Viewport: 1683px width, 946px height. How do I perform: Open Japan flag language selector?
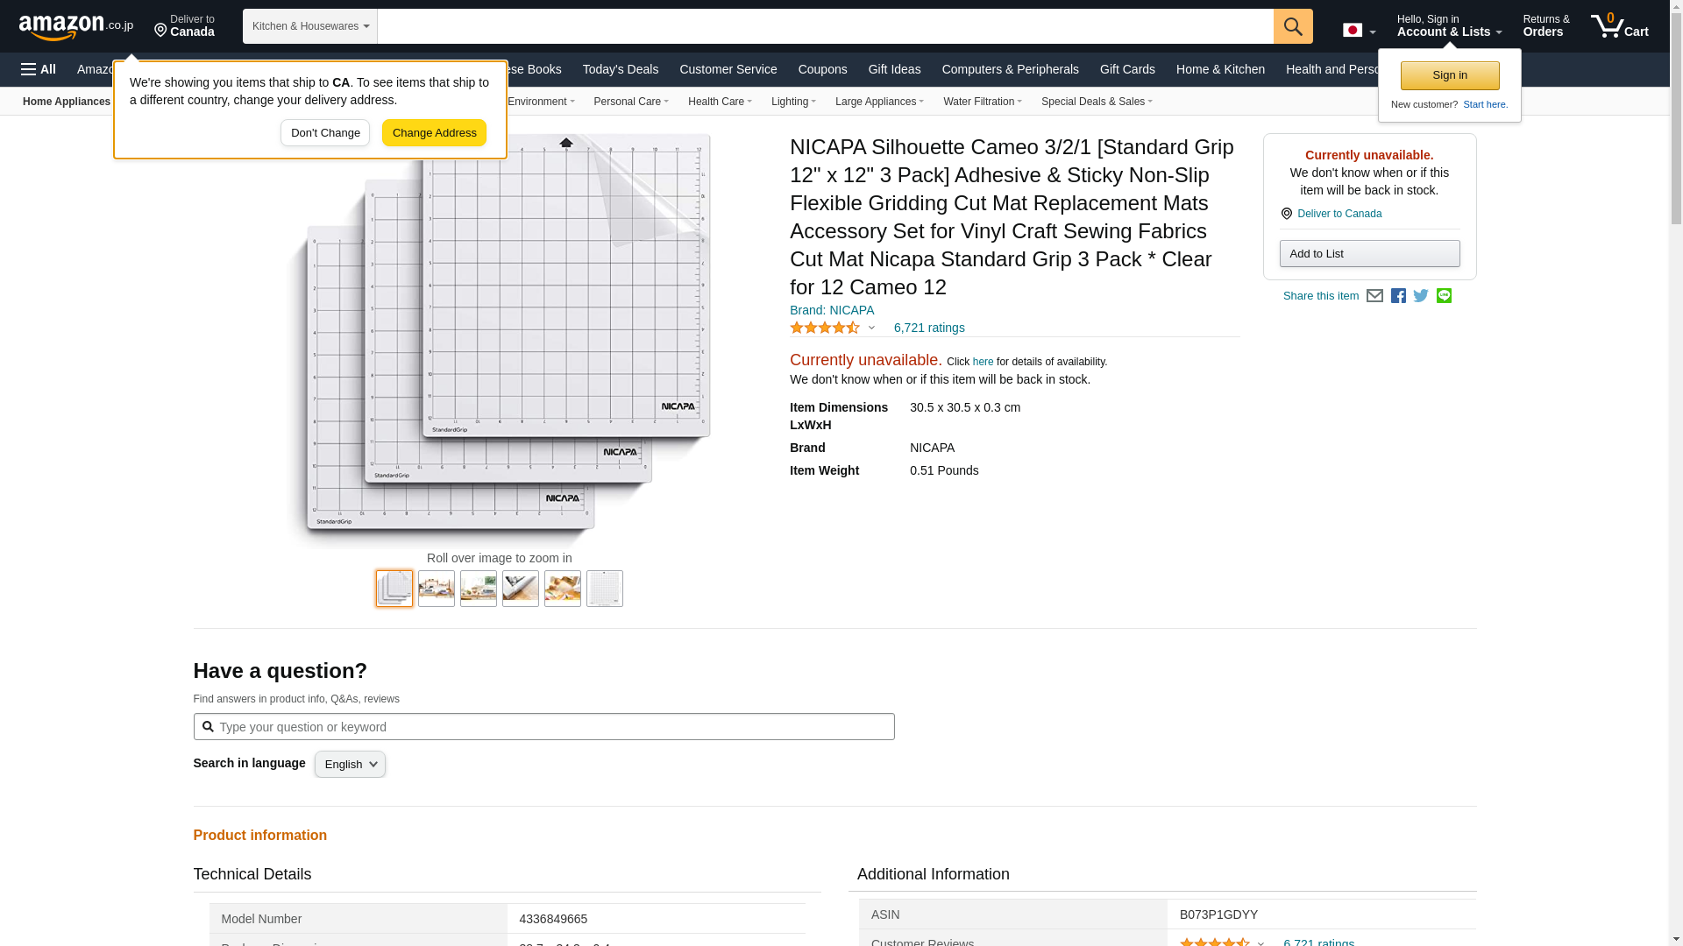pos(1359,31)
